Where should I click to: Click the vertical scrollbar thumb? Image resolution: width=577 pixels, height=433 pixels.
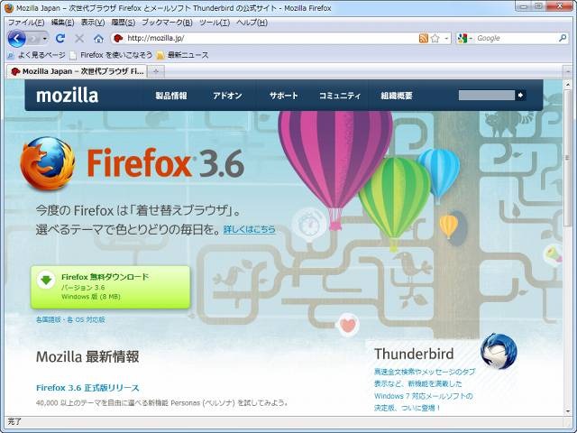click(567, 158)
